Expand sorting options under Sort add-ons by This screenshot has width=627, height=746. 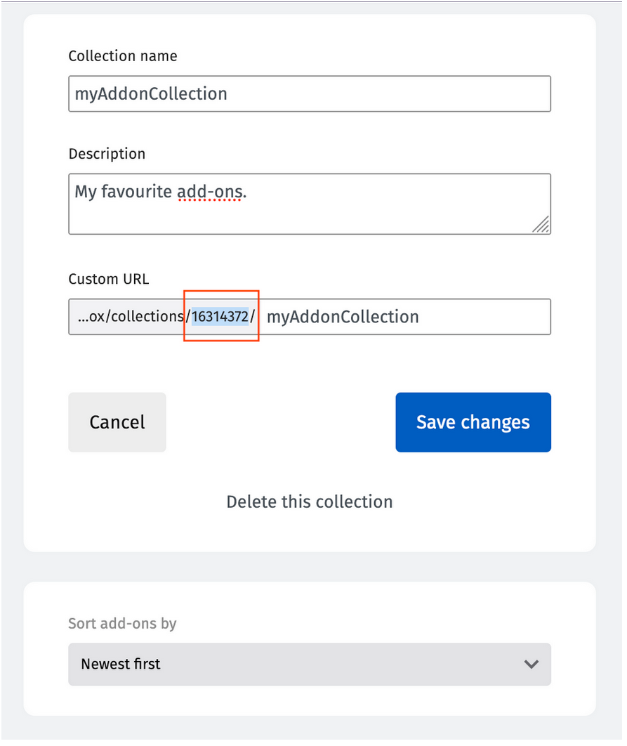pyautogui.click(x=309, y=664)
